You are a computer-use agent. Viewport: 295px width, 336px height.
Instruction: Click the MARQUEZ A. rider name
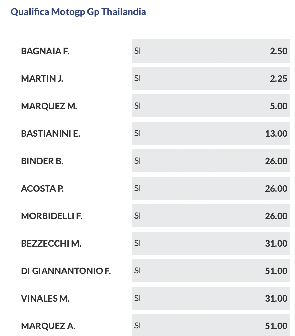pos(48,326)
